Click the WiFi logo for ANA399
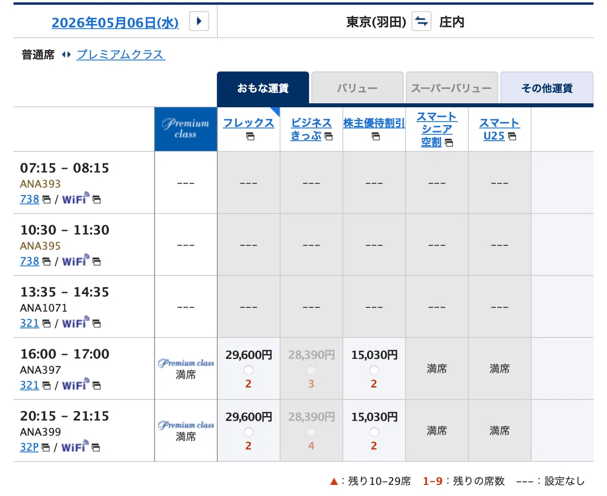Screen dimensions: 607x496 tap(76, 446)
